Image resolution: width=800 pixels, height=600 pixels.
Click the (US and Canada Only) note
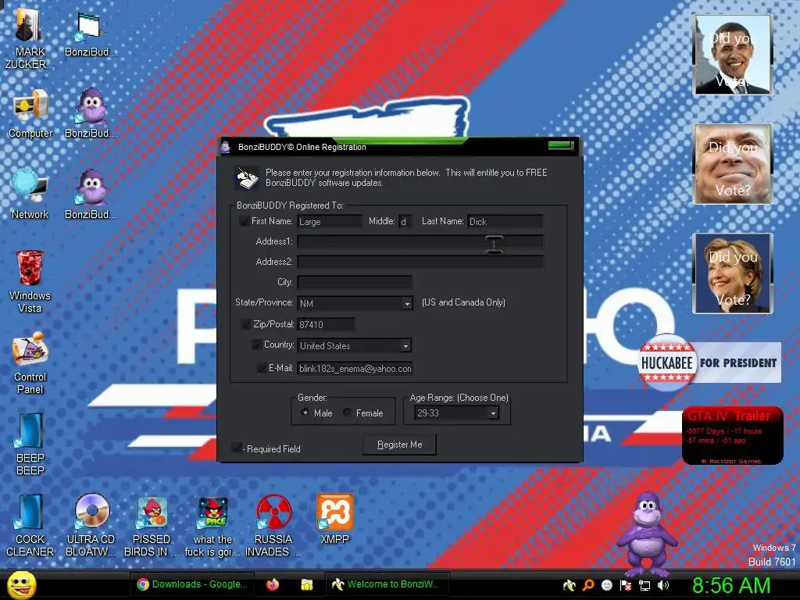pos(463,302)
